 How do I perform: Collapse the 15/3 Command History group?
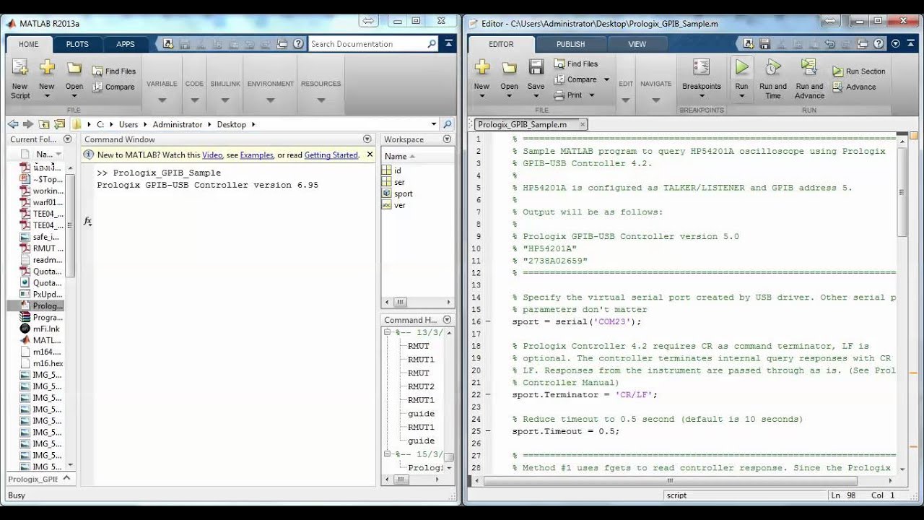point(388,454)
